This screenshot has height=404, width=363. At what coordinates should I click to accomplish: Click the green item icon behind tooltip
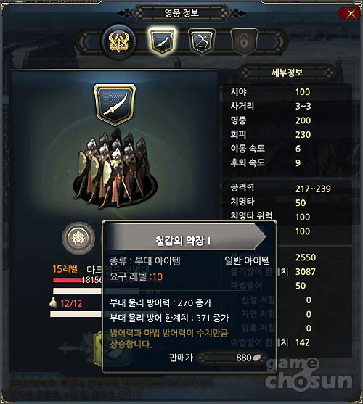click(x=99, y=347)
